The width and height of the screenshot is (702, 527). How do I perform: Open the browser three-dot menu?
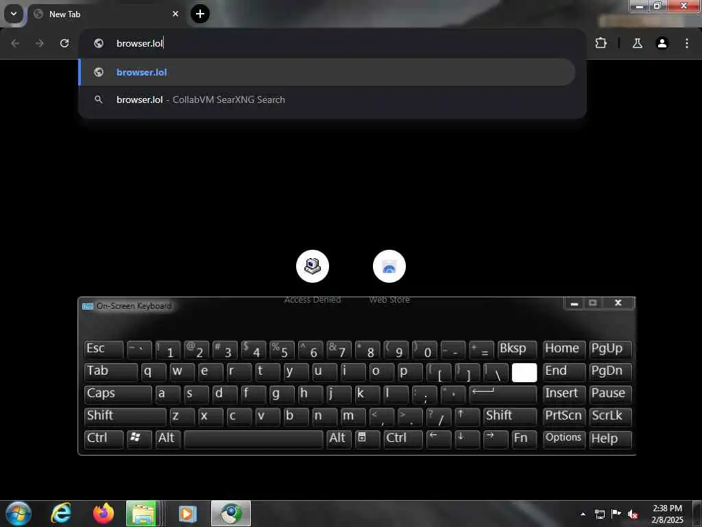(x=687, y=43)
